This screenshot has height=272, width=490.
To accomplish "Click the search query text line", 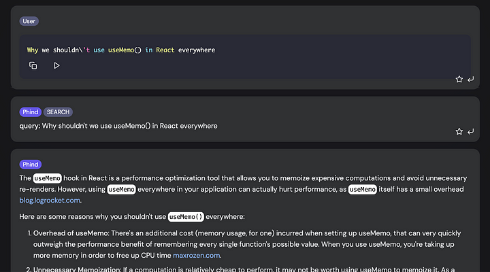I will pyautogui.click(x=118, y=125).
